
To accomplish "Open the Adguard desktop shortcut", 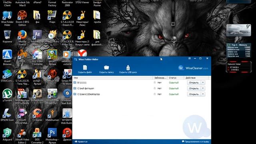I will pos(7,134).
